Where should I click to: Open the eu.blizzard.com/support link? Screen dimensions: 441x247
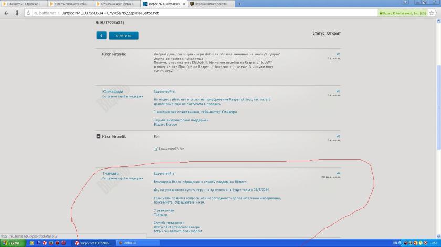click(x=178, y=231)
